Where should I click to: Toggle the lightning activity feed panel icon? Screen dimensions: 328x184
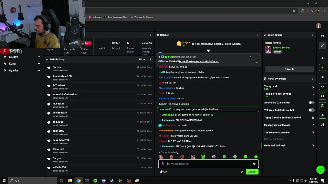click(x=322, y=67)
